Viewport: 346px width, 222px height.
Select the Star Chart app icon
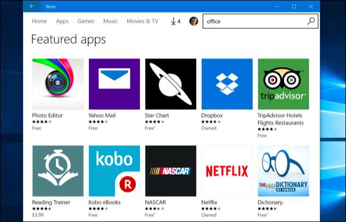pos(170,84)
